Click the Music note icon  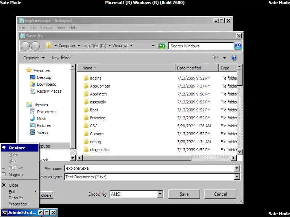33,119
